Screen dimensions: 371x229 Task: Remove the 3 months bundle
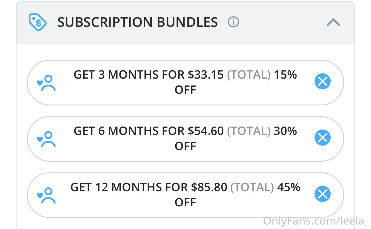(x=323, y=81)
